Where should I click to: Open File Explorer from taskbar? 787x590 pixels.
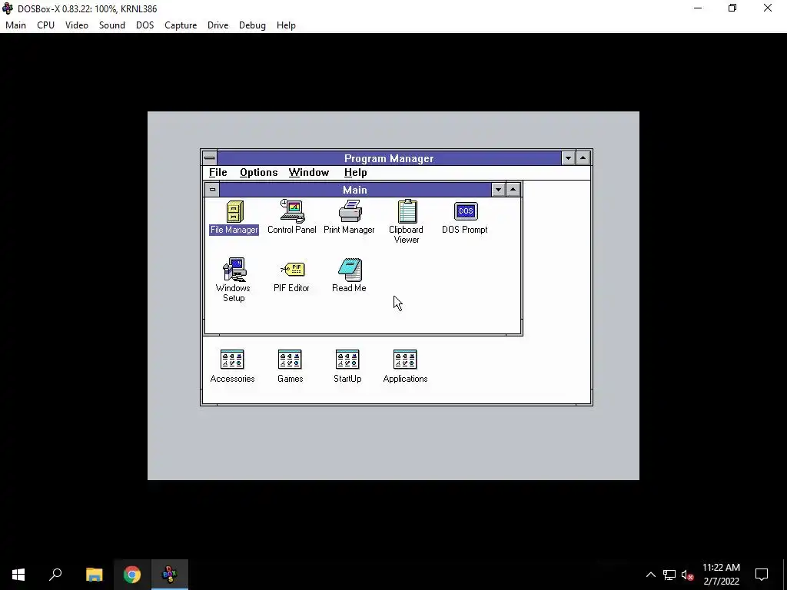pyautogui.click(x=94, y=575)
